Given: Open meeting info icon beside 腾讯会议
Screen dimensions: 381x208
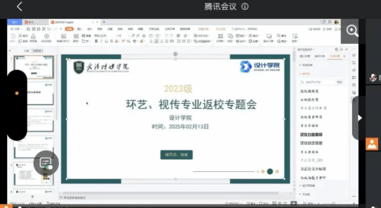Looking at the screenshot, I should click(x=245, y=6).
